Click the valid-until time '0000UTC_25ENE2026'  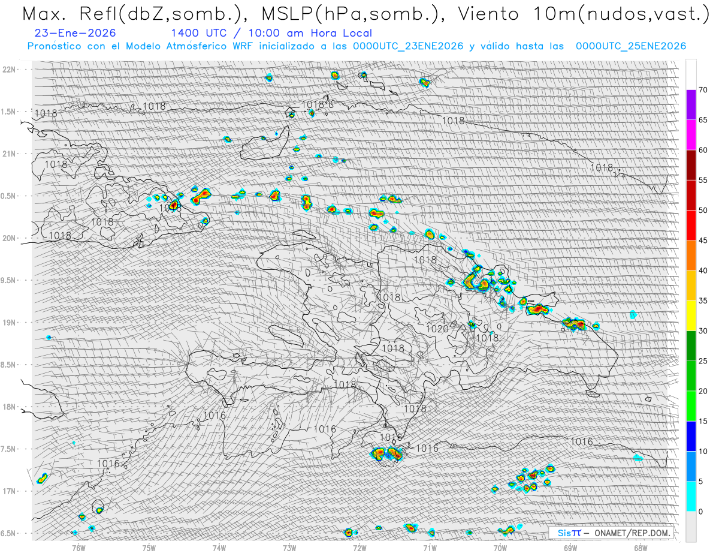(x=631, y=47)
